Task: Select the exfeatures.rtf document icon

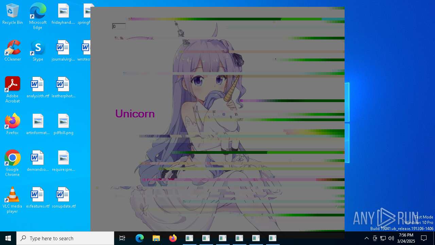Action: [38, 198]
